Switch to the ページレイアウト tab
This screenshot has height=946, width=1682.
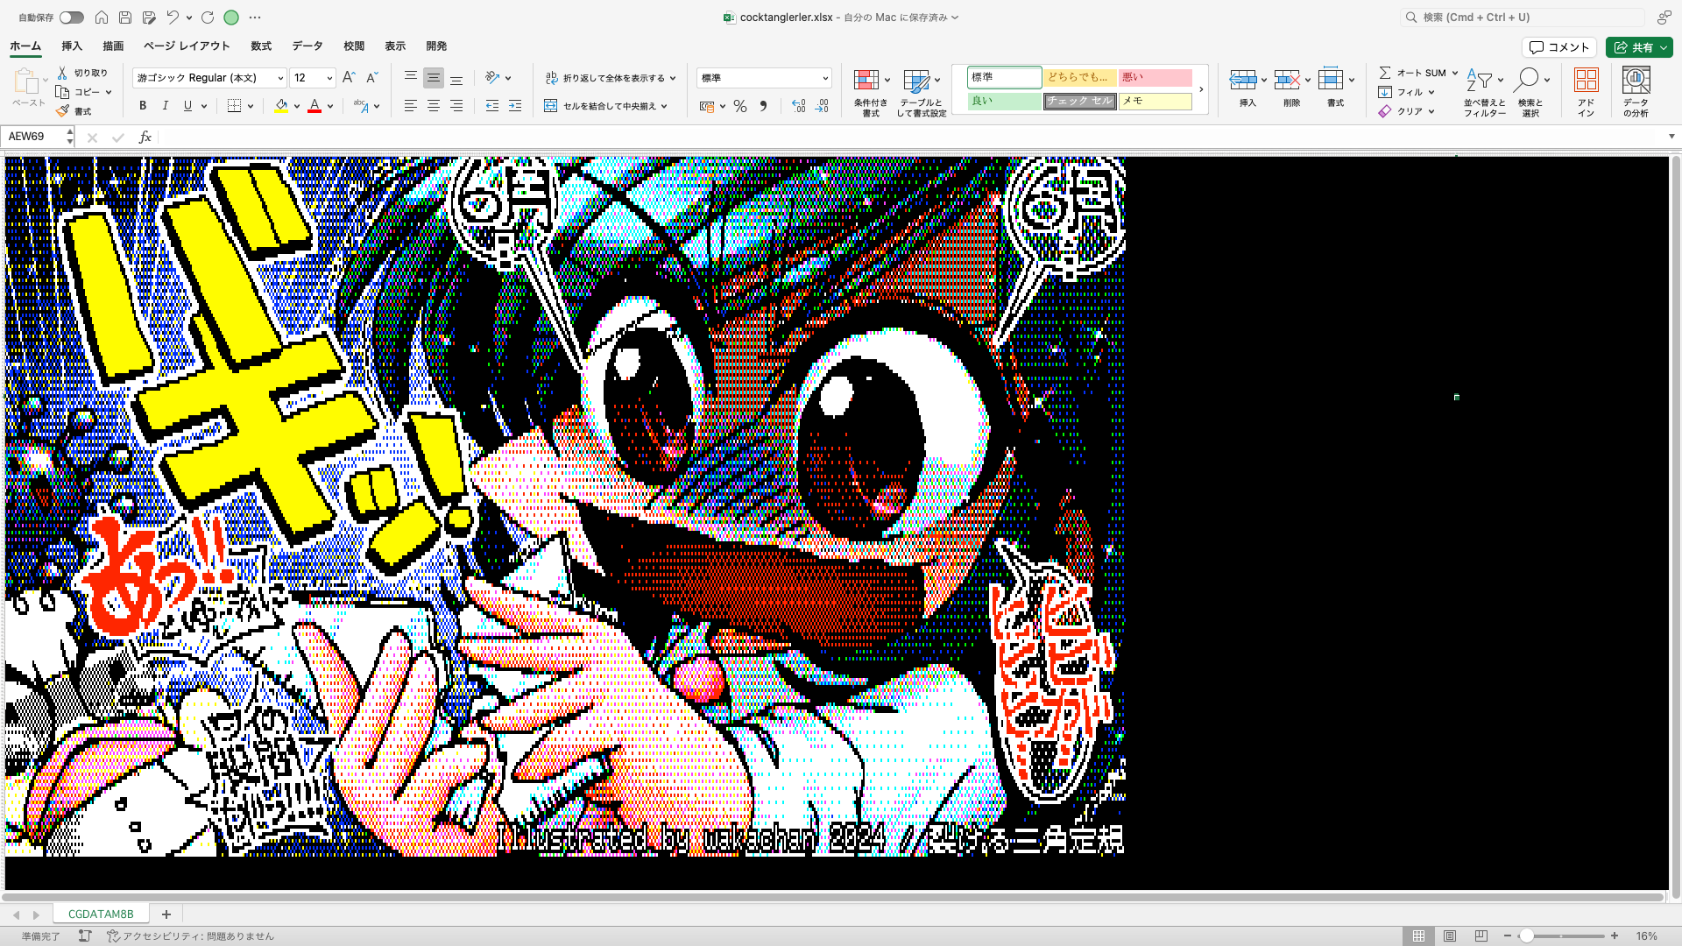click(x=187, y=46)
